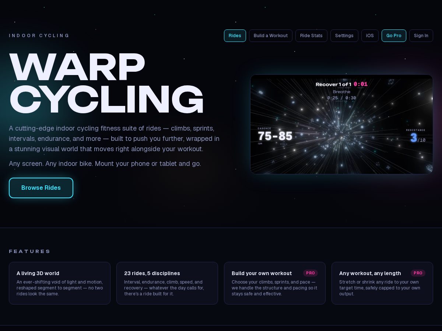Screen dimensions: 442x331
Task: Open the Settings nav item
Action: pyautogui.click(x=344, y=36)
